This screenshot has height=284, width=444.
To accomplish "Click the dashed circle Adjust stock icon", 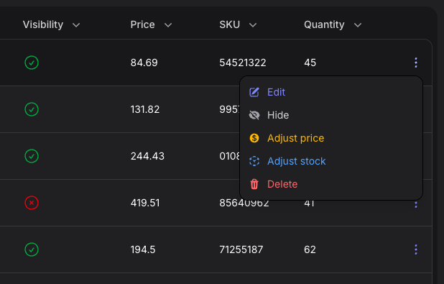I will (254, 161).
